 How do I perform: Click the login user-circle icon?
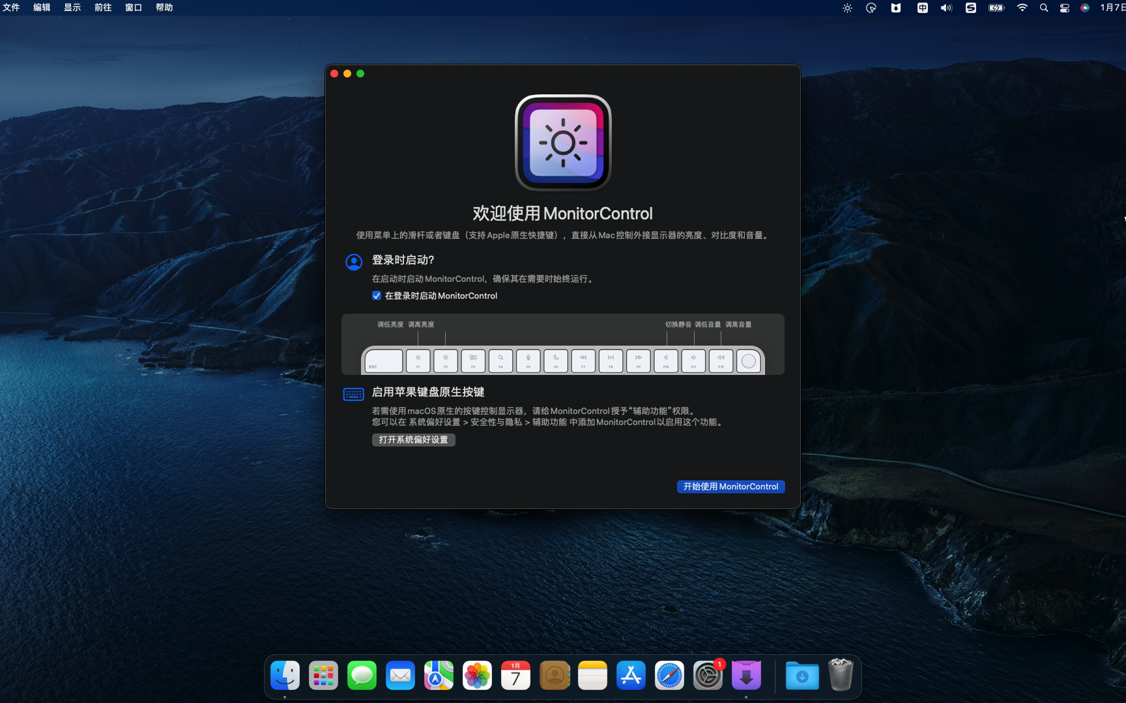tap(354, 262)
